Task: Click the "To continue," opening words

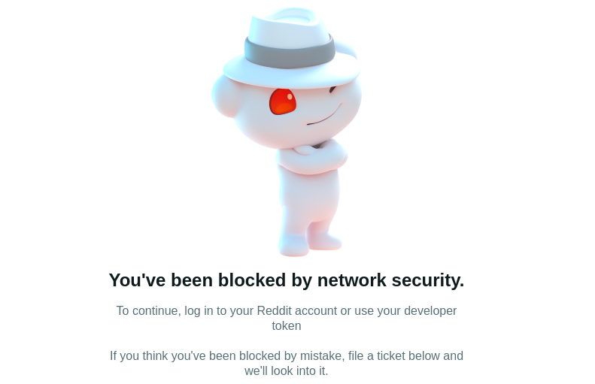Action: pos(149,311)
